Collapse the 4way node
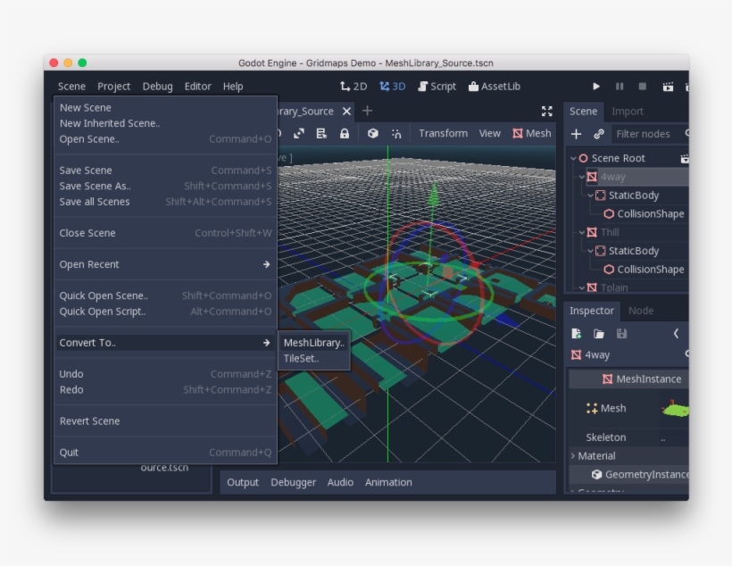 pyautogui.click(x=582, y=177)
